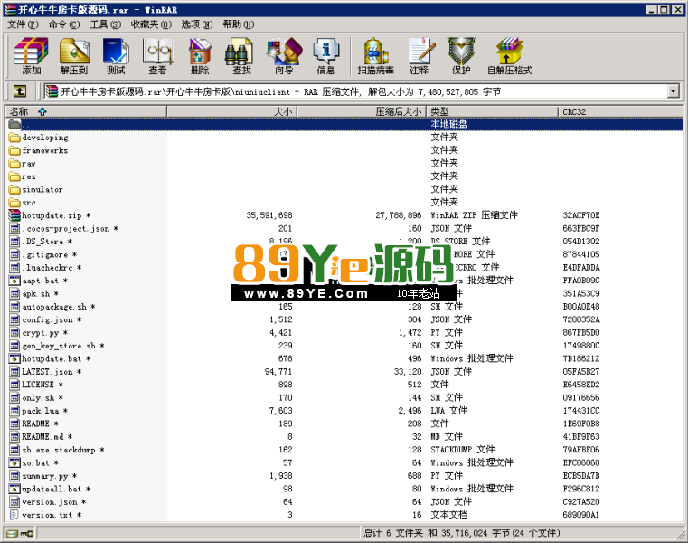Click the 添加 (Add) toolbar icon
The width and height of the screenshot is (688, 543).
(x=31, y=56)
